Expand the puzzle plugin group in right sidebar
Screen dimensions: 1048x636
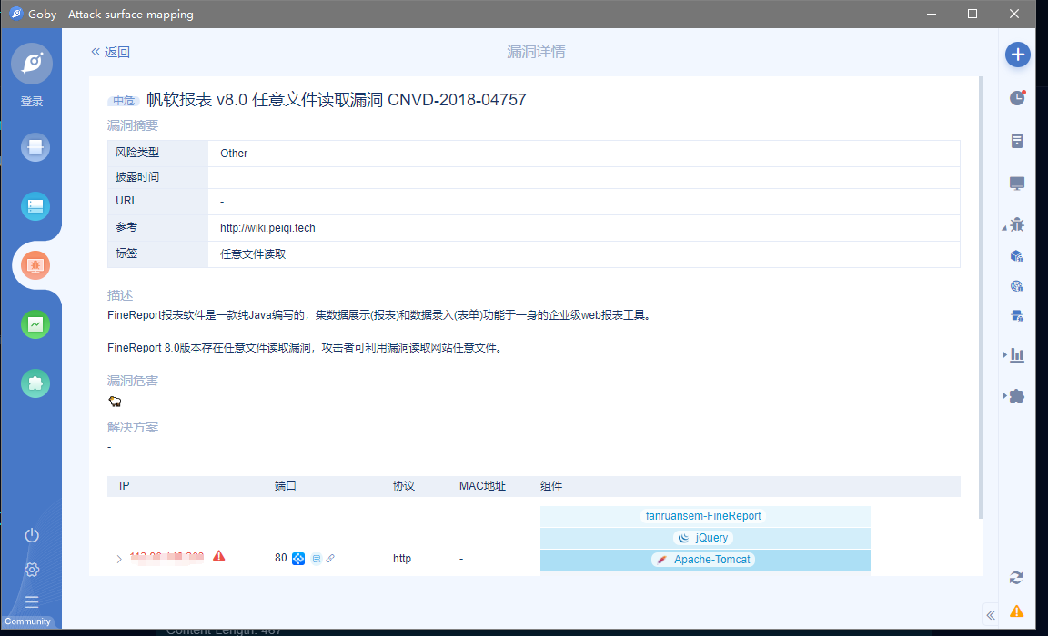pyautogui.click(x=1014, y=396)
